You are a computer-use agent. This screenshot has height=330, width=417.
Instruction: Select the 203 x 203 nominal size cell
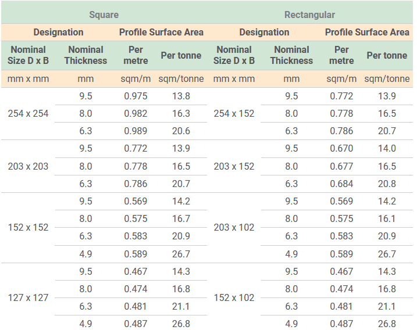pos(28,167)
